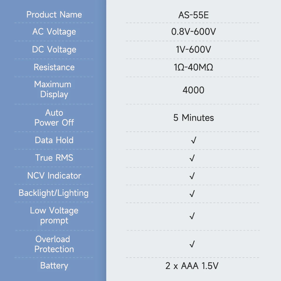Select the Maximum Display label
281x281 pixels.
(53, 89)
